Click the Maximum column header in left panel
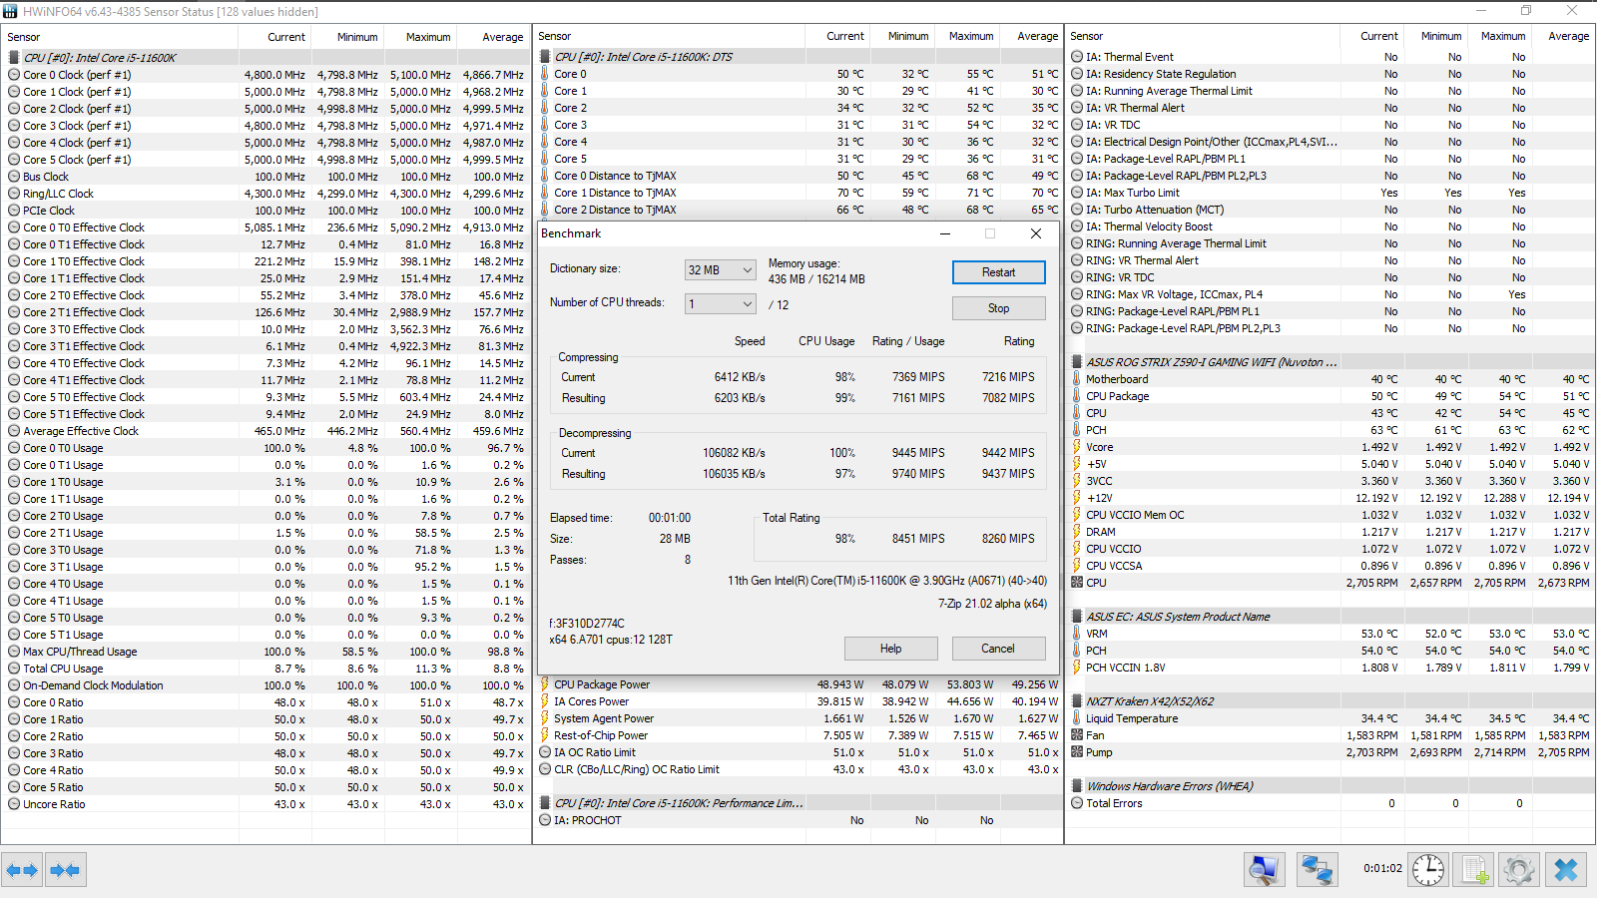 [x=428, y=37]
